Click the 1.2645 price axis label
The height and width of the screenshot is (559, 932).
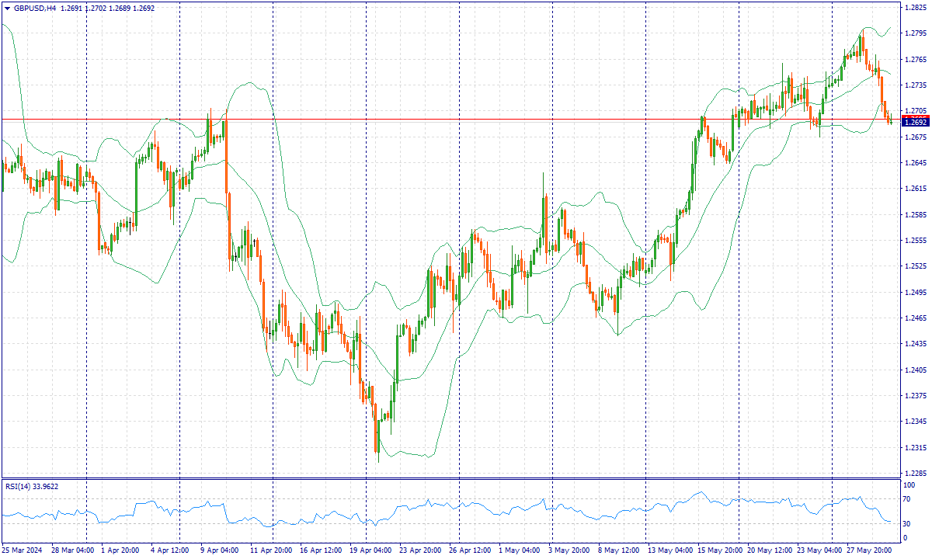pyautogui.click(x=916, y=162)
